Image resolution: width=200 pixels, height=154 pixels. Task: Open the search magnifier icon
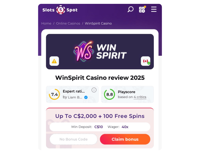pyautogui.click(x=131, y=9)
